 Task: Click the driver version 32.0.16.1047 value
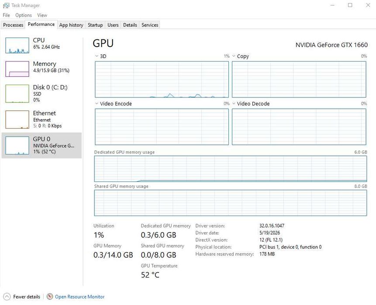tap(272, 226)
